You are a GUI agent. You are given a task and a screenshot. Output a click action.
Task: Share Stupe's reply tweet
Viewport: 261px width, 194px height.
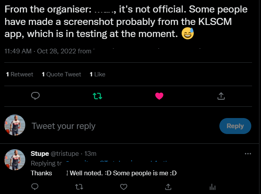[x=168, y=187]
